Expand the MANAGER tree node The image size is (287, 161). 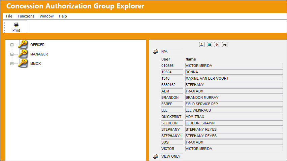(x=12, y=54)
